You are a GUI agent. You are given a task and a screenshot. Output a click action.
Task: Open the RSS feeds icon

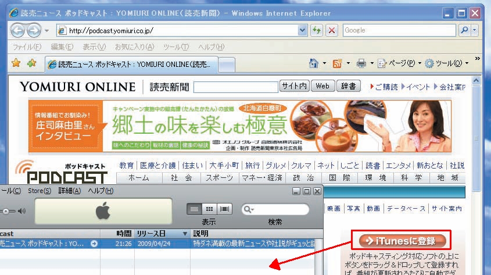337,63
